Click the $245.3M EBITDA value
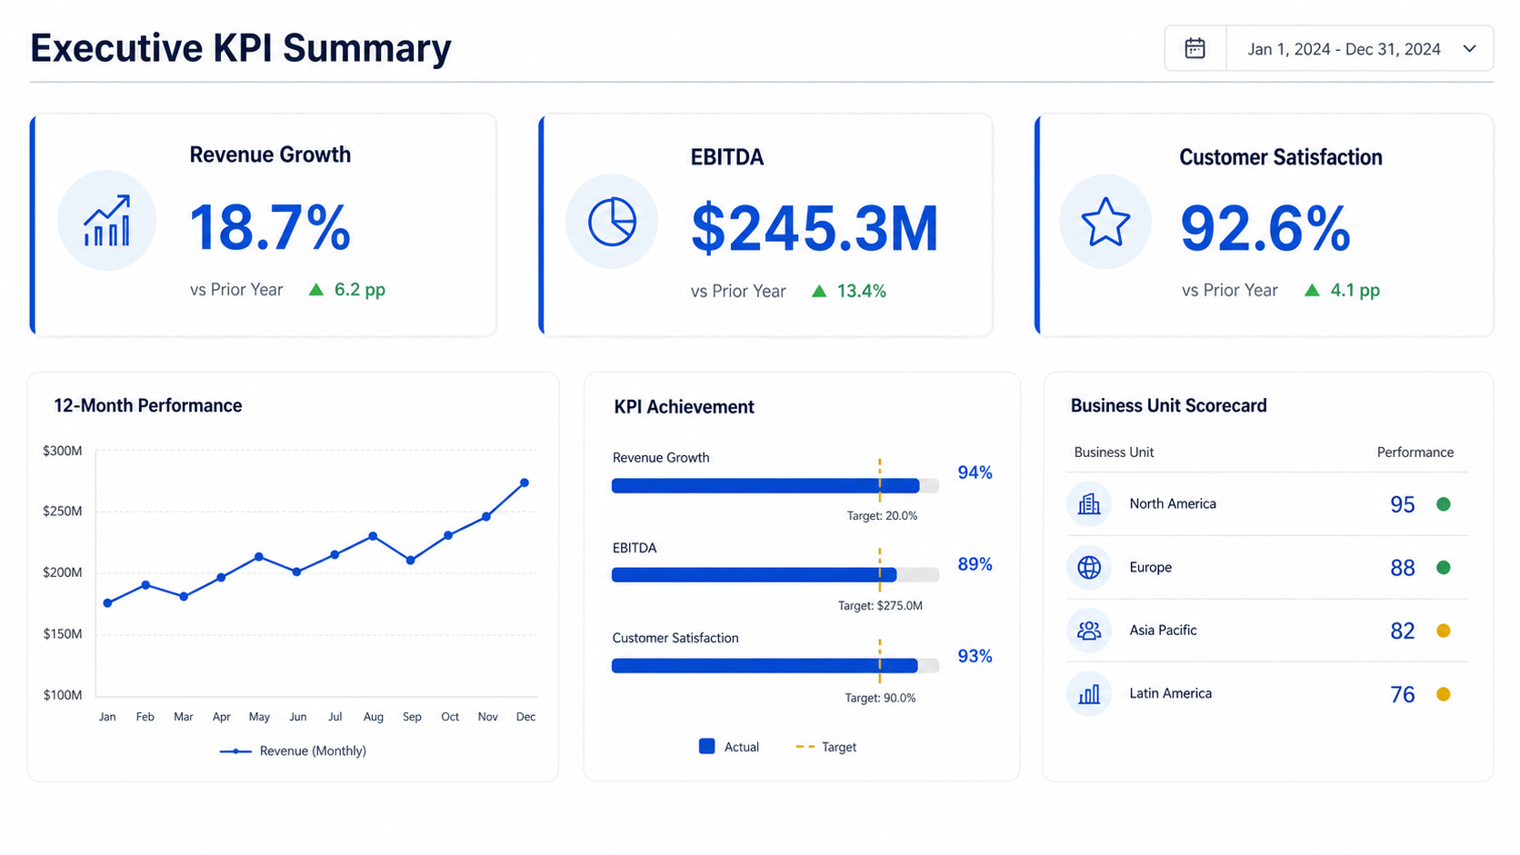1520x855 pixels. pyautogui.click(x=814, y=228)
